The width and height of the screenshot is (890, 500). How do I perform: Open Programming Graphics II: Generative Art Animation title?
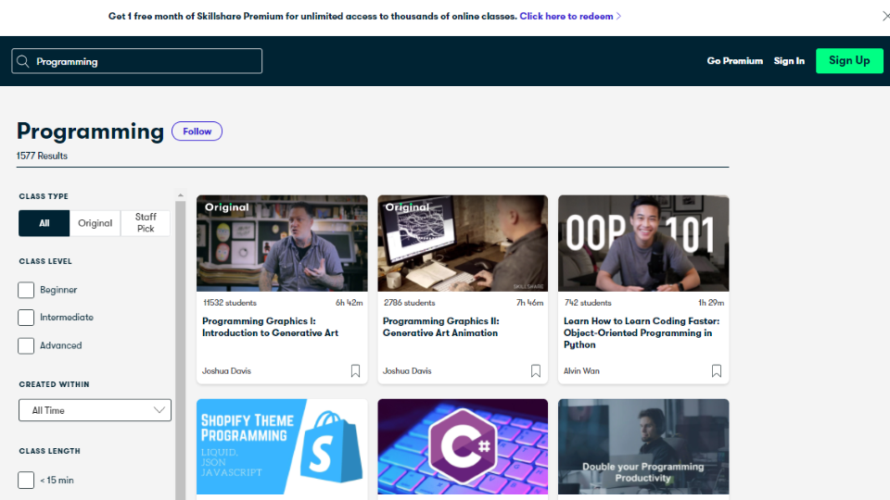click(x=441, y=327)
